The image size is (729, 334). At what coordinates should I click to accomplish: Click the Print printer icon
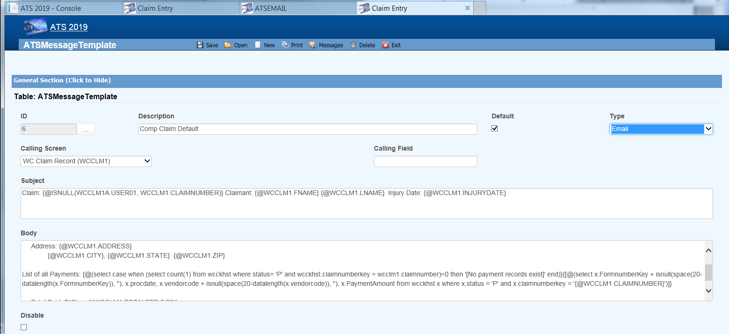285,45
